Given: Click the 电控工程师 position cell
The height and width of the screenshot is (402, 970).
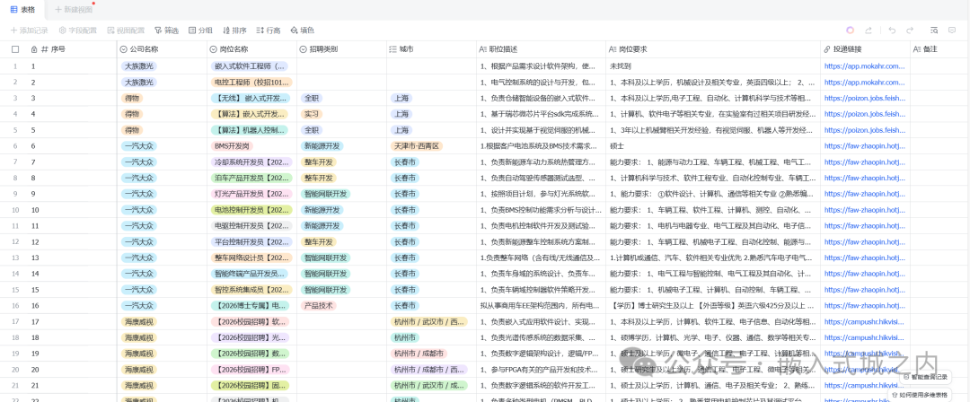Looking at the screenshot, I should 251,82.
